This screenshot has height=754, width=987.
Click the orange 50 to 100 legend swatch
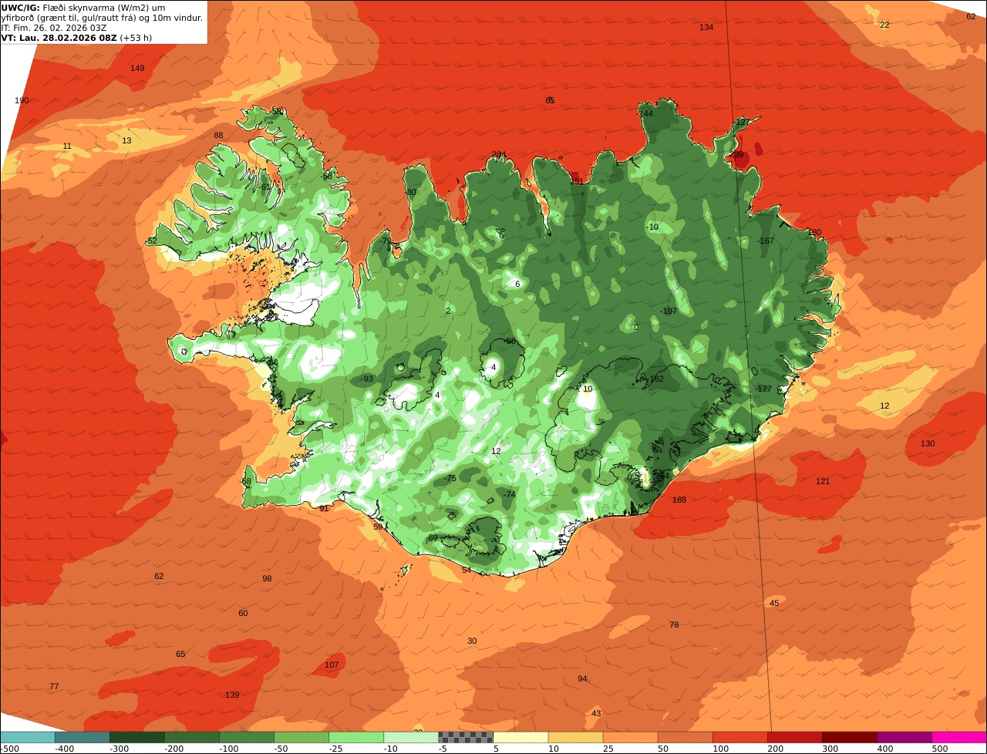pyautogui.click(x=685, y=737)
